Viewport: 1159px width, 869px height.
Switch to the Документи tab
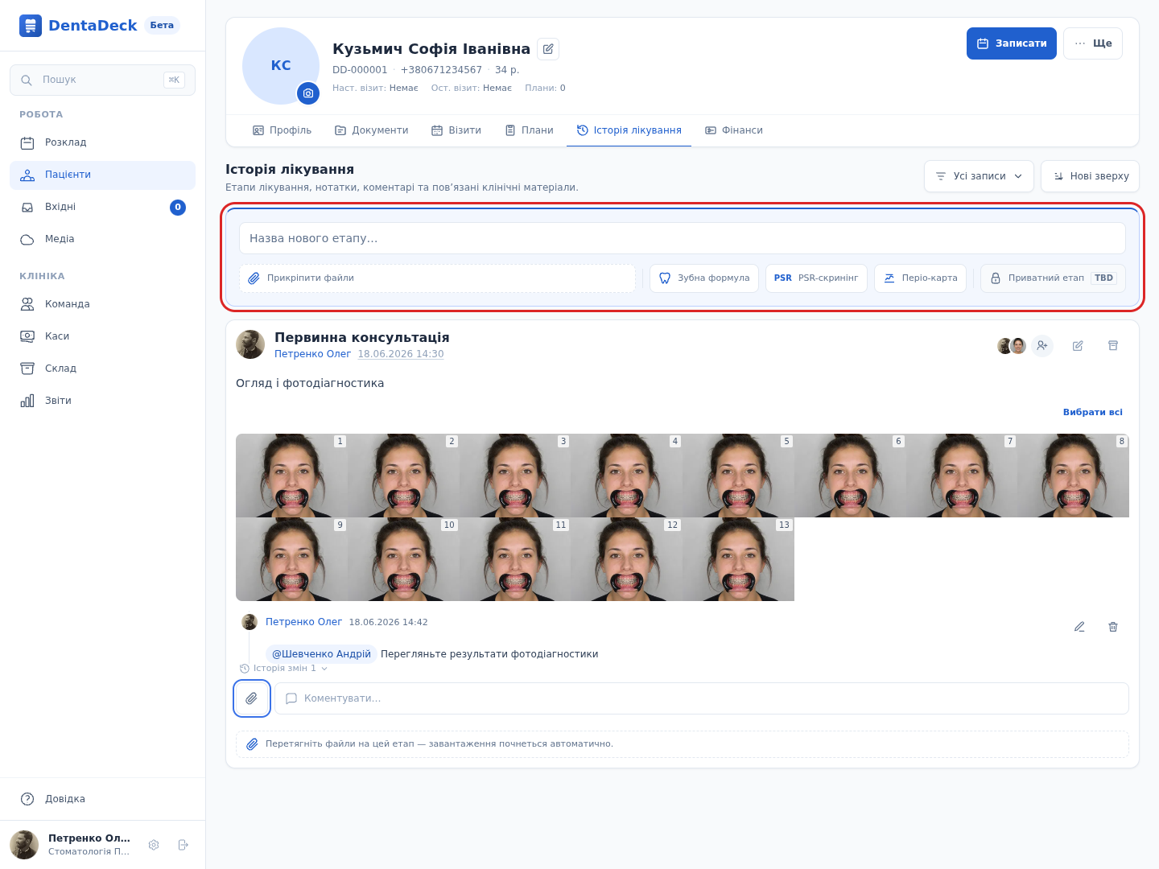point(371,130)
